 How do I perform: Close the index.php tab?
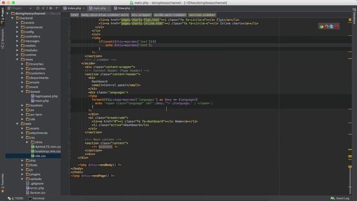84,8
